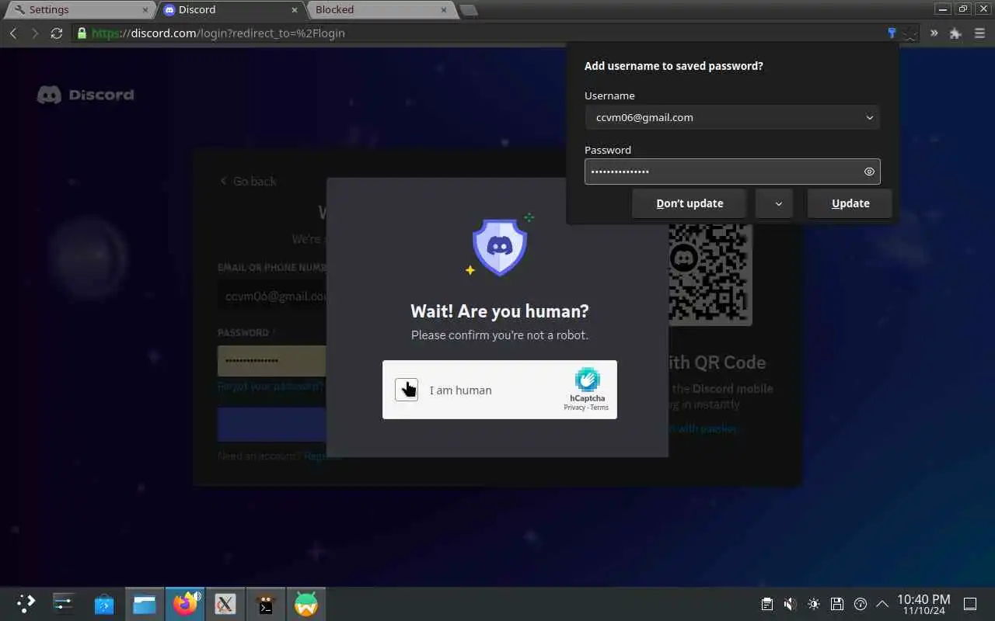Go forward with the browser forward arrow
Viewport: 995px width, 621px height.
[x=35, y=33]
